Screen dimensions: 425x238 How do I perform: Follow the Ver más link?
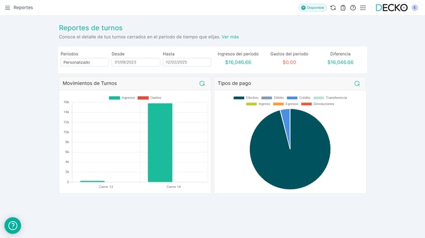[230, 37]
